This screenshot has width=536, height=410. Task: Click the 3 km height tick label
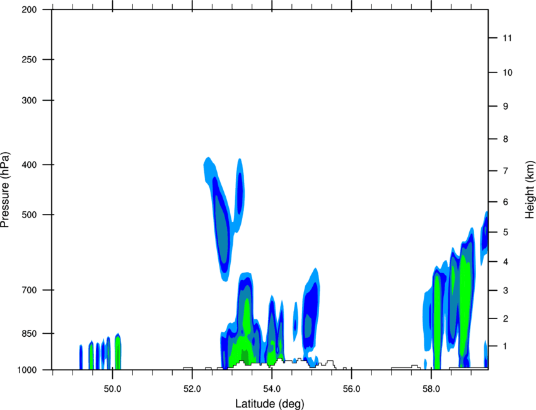pyautogui.click(x=505, y=291)
